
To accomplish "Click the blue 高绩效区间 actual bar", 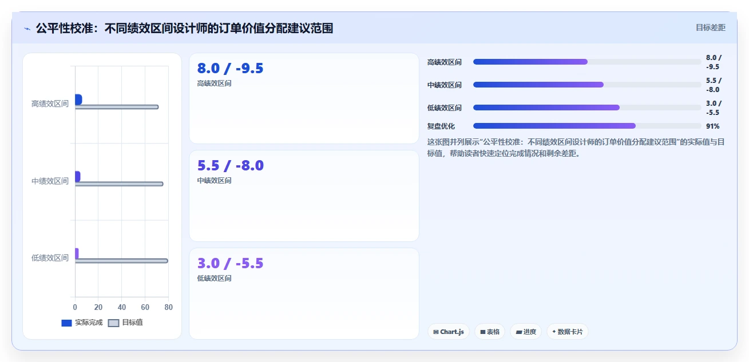I will [x=78, y=100].
